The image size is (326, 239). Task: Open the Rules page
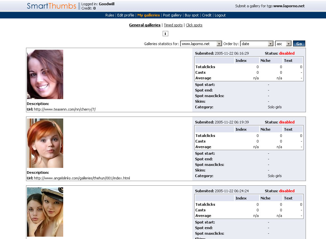(x=110, y=15)
